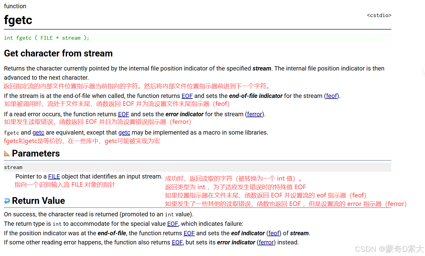
Task: Open feof link after 'end-of-file indicator for the stream'
Action: [x=331, y=96]
